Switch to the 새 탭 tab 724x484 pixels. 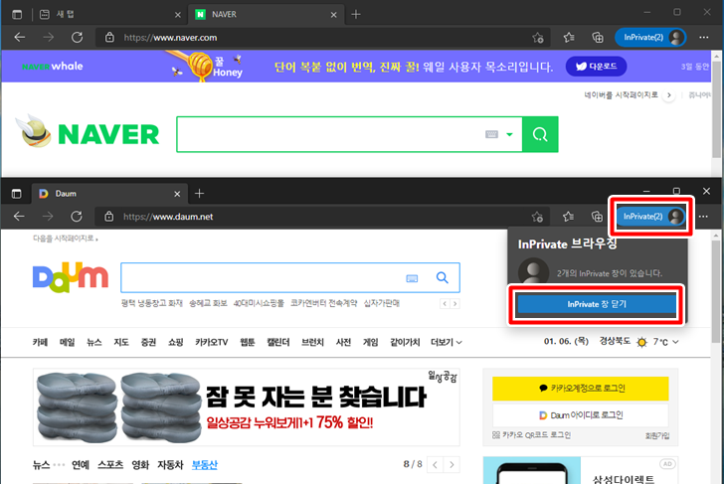pos(109,14)
